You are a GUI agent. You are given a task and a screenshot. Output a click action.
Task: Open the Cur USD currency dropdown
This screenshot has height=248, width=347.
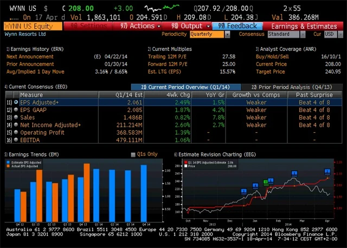[x=330, y=34]
